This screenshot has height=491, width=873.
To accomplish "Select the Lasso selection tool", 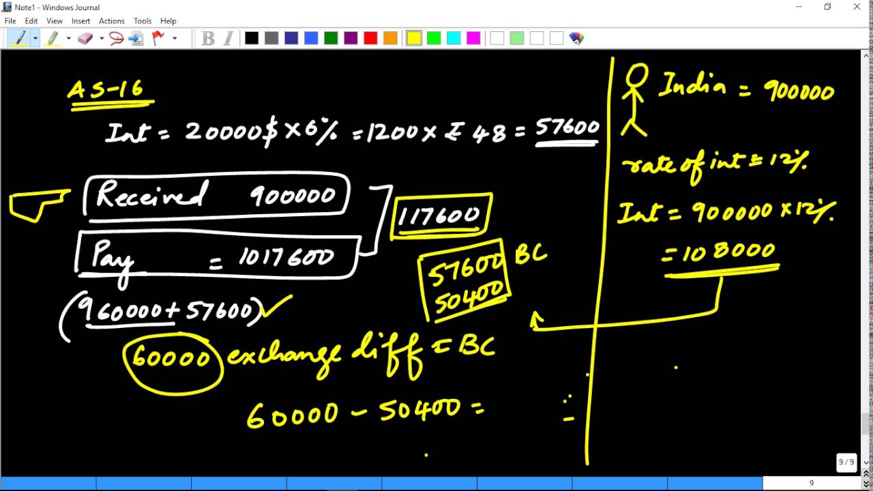I will [116, 38].
